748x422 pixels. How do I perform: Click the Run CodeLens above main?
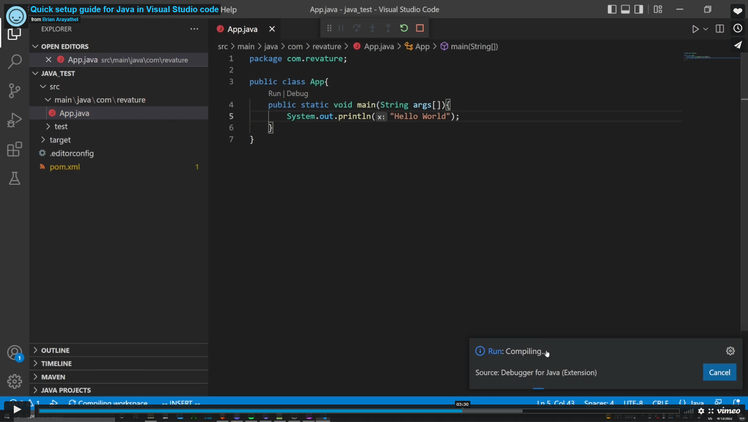click(x=274, y=93)
